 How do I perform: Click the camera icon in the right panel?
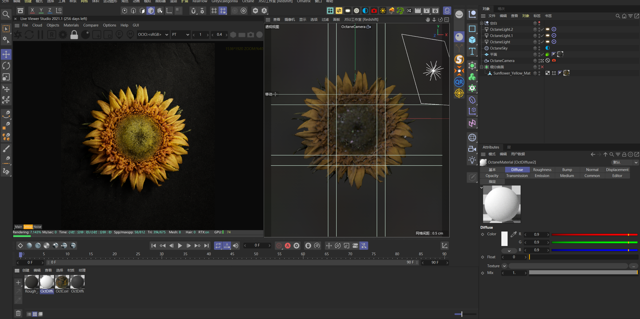coord(472,149)
